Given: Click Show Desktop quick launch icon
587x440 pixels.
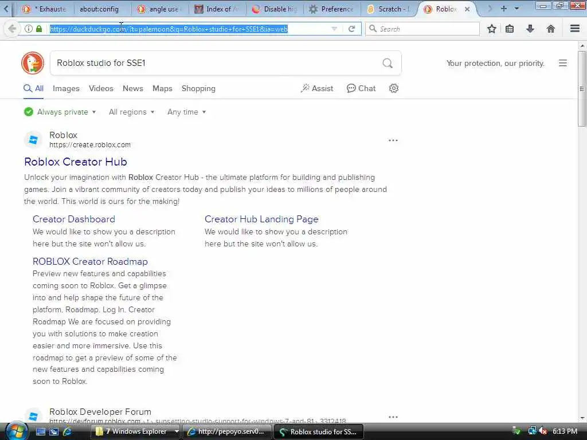Looking at the screenshot, I should [41, 431].
